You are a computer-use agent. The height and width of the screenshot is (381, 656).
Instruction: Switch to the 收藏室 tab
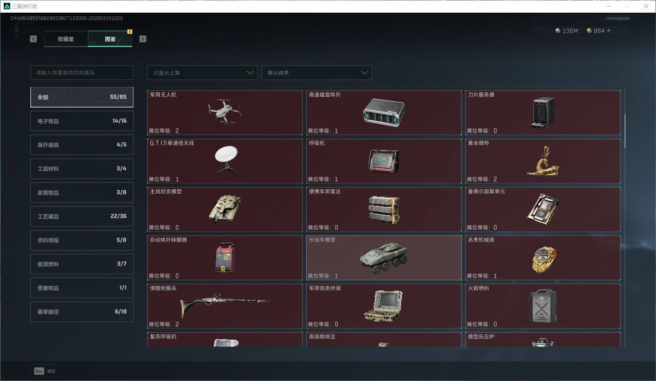pos(65,39)
